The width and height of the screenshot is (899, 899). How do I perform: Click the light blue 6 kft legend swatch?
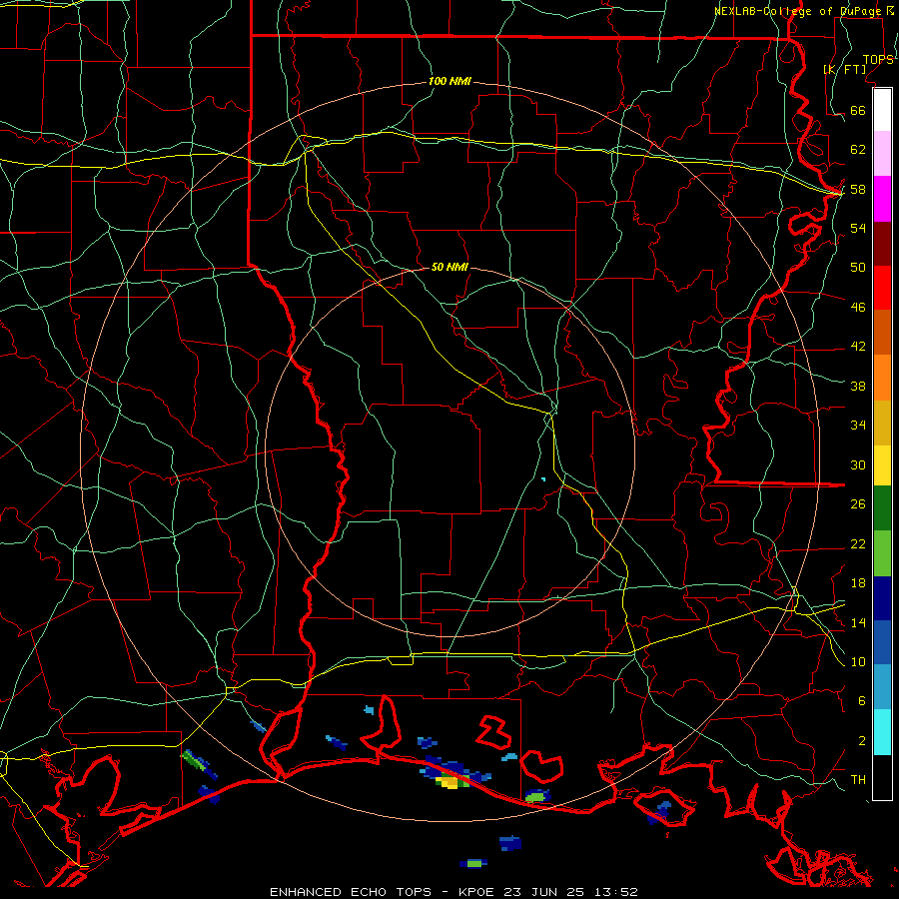tap(882, 686)
